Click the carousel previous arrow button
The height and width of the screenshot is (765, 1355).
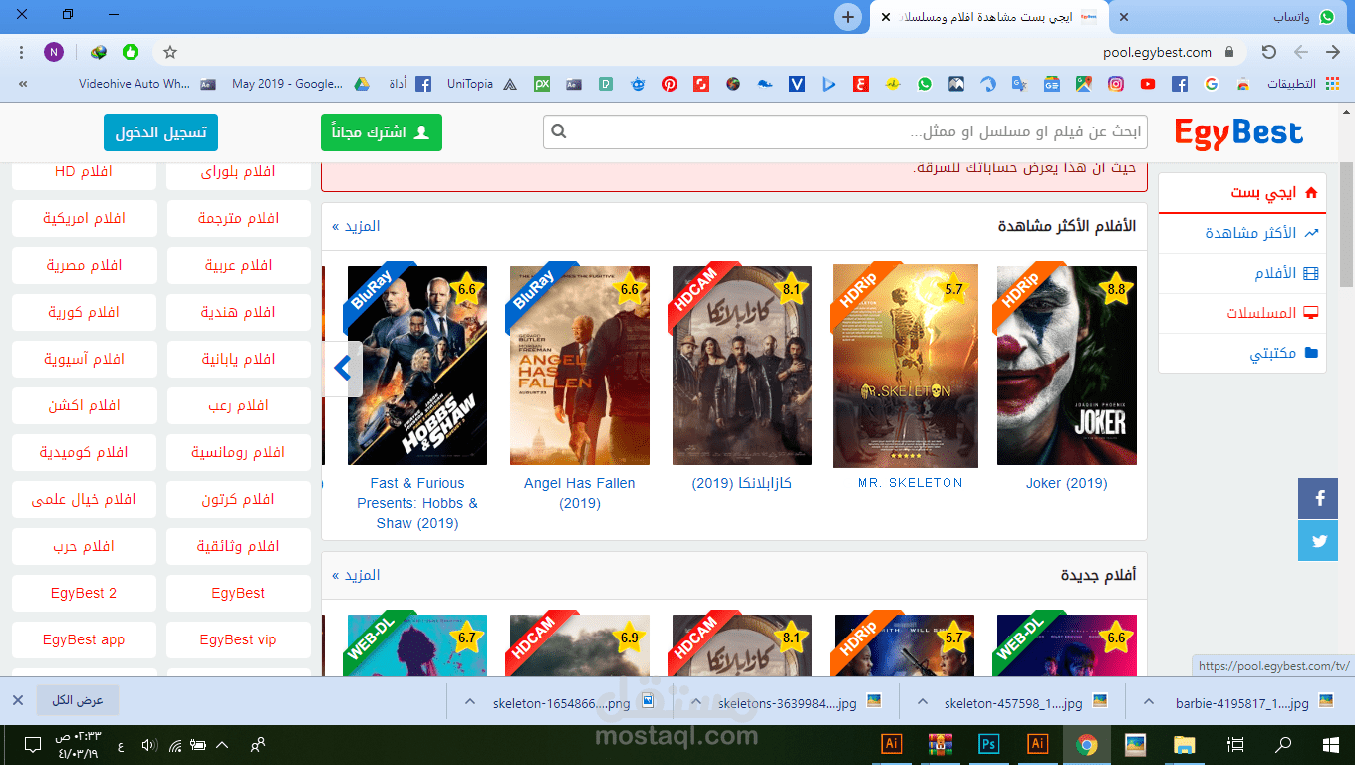pos(343,369)
